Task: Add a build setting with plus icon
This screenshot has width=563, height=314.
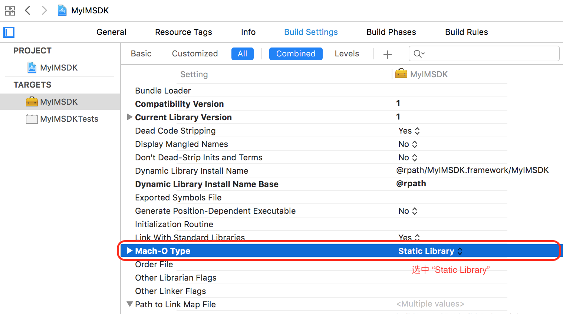Action: coord(388,54)
